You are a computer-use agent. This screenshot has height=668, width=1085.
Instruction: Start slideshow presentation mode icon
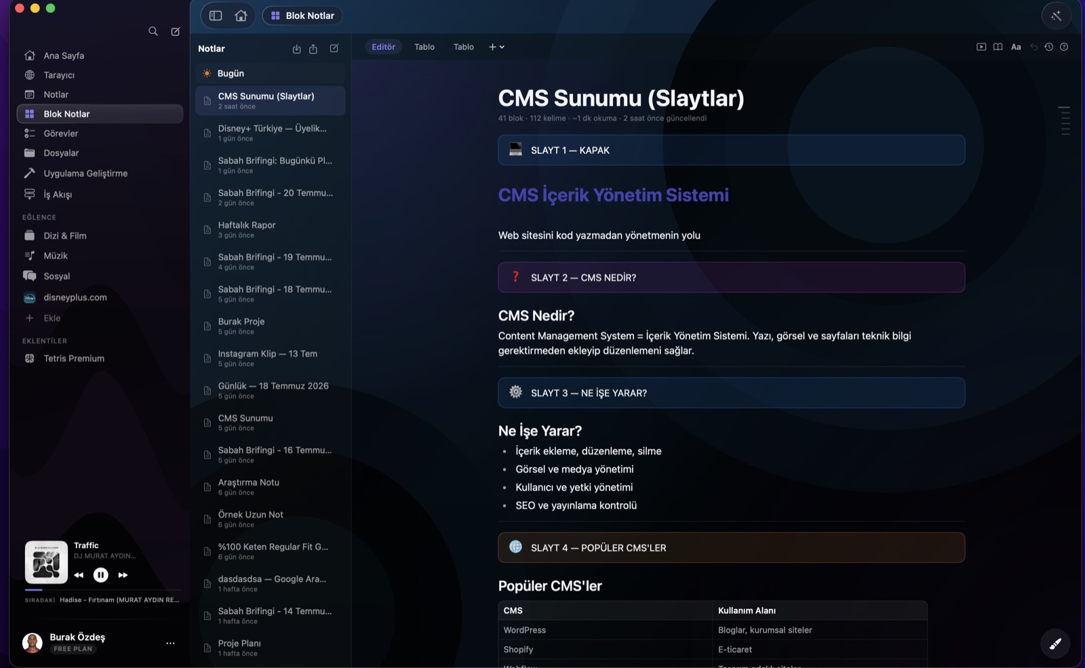981,47
